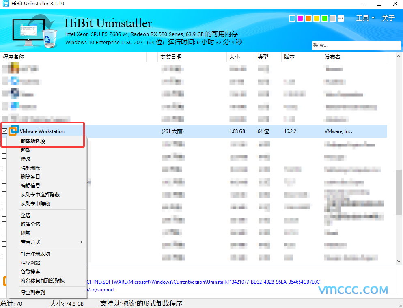The height and width of the screenshot is (308, 403).
Task: Click 删除条目 in the context menu
Action: [30, 177]
